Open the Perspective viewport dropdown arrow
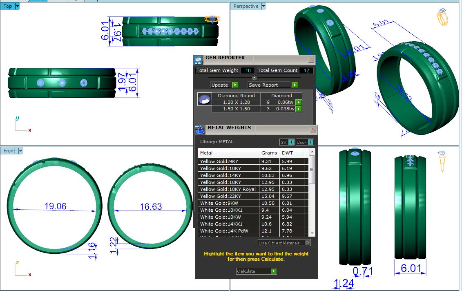This screenshot has height=291, width=462. [x=263, y=6]
